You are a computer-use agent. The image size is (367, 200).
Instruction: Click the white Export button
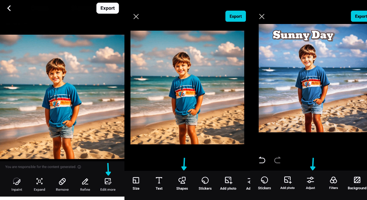(108, 8)
